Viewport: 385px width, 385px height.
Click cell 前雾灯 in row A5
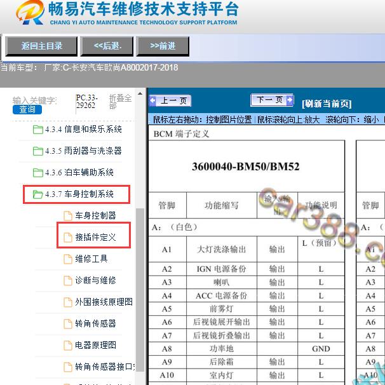point(222,309)
